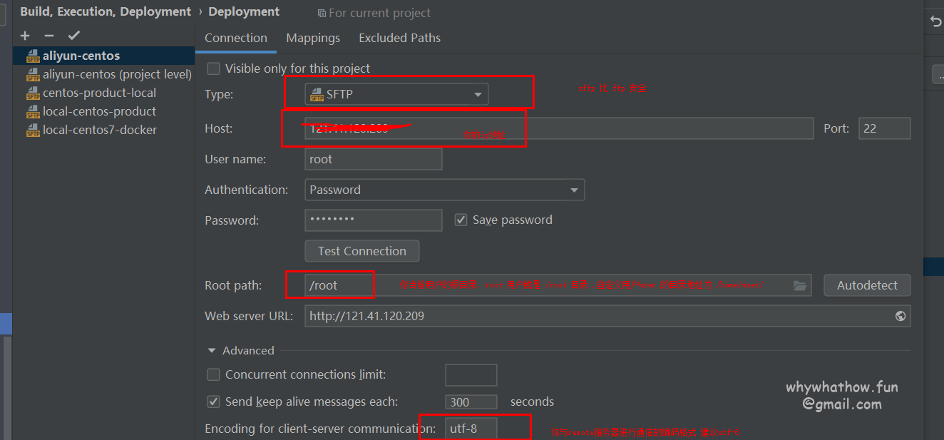Browse root path with folder icon
The height and width of the screenshot is (440, 944).
click(800, 285)
